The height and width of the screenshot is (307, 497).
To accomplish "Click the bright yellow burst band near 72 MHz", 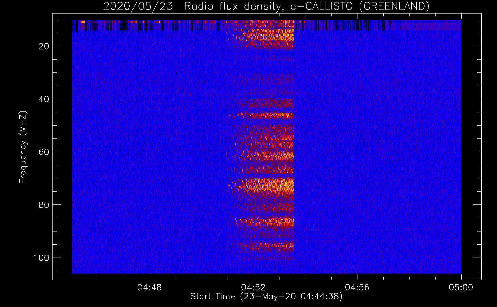I will click(262, 185).
